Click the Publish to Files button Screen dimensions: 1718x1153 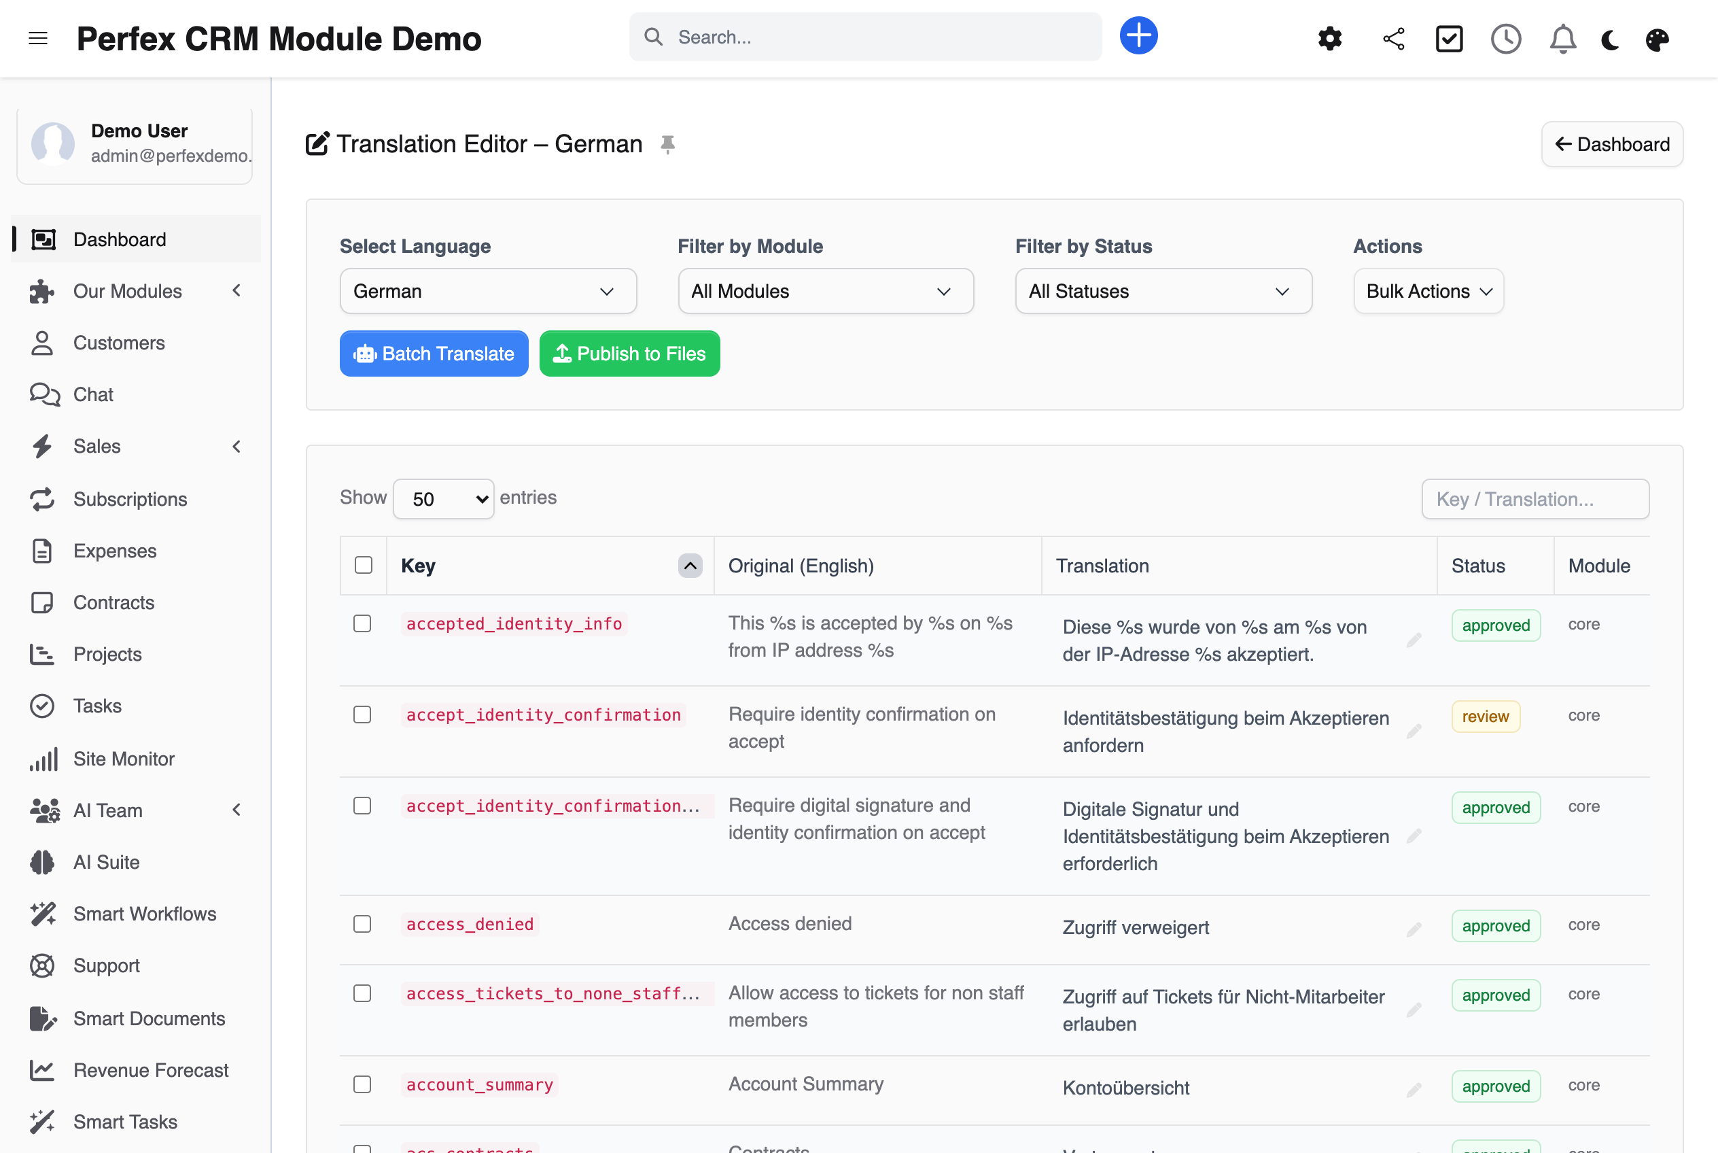(629, 354)
